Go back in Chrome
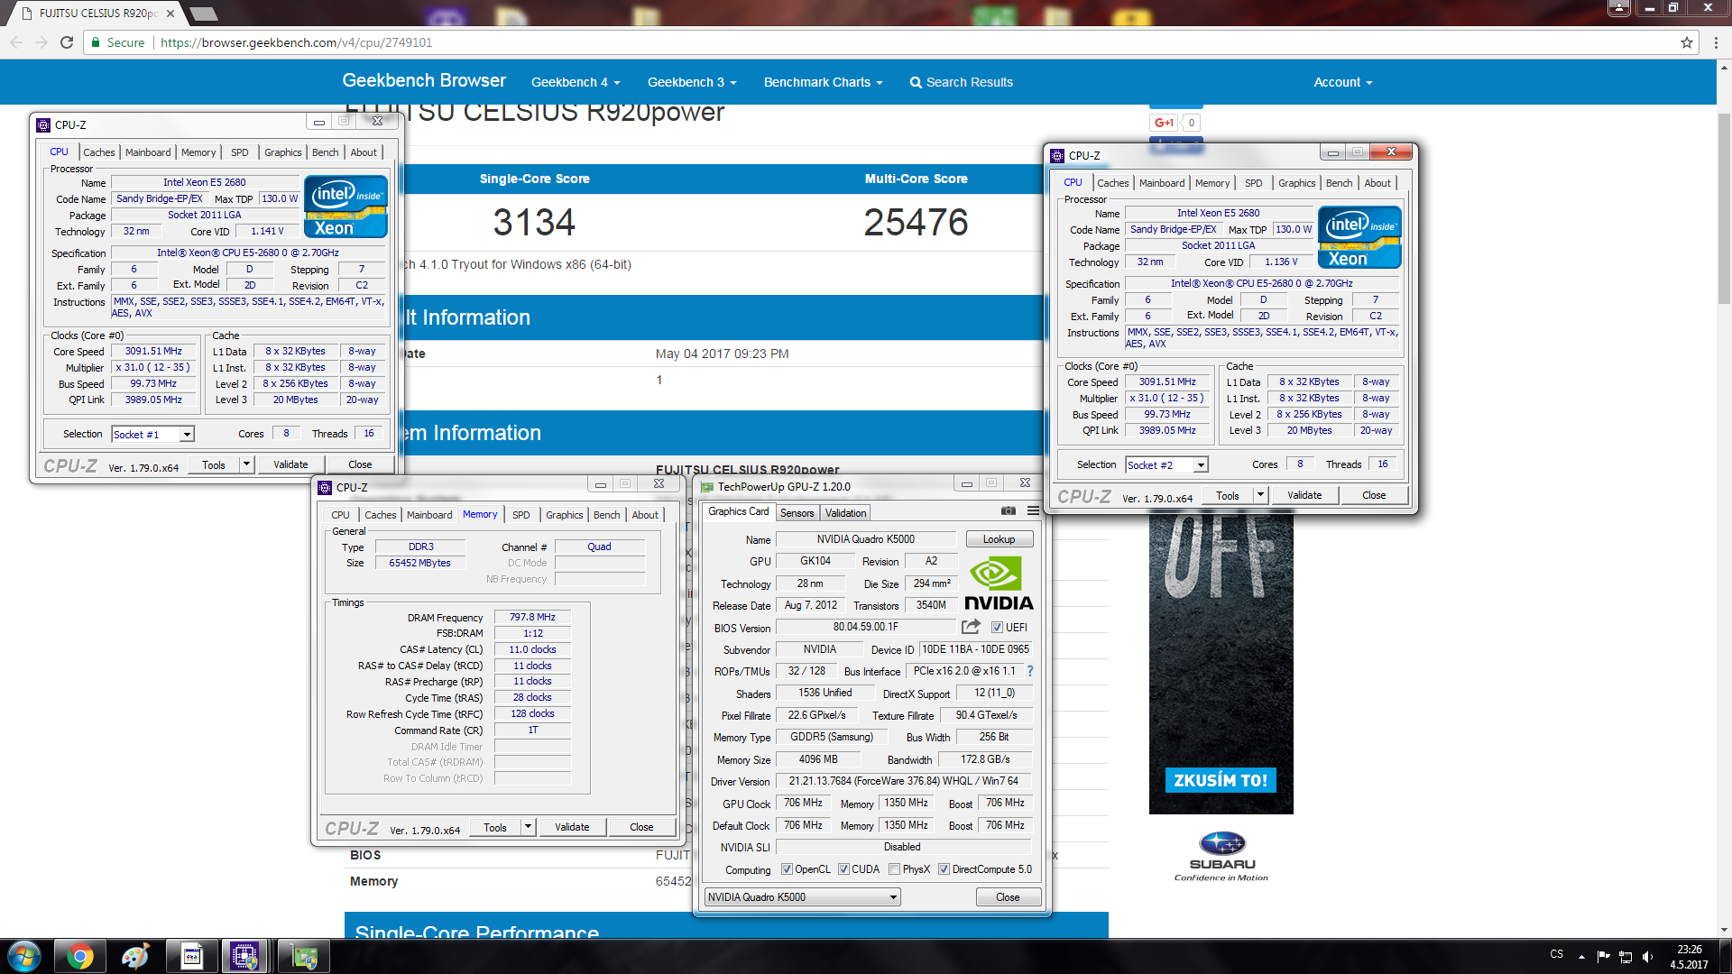This screenshot has width=1732, height=974. point(16,42)
